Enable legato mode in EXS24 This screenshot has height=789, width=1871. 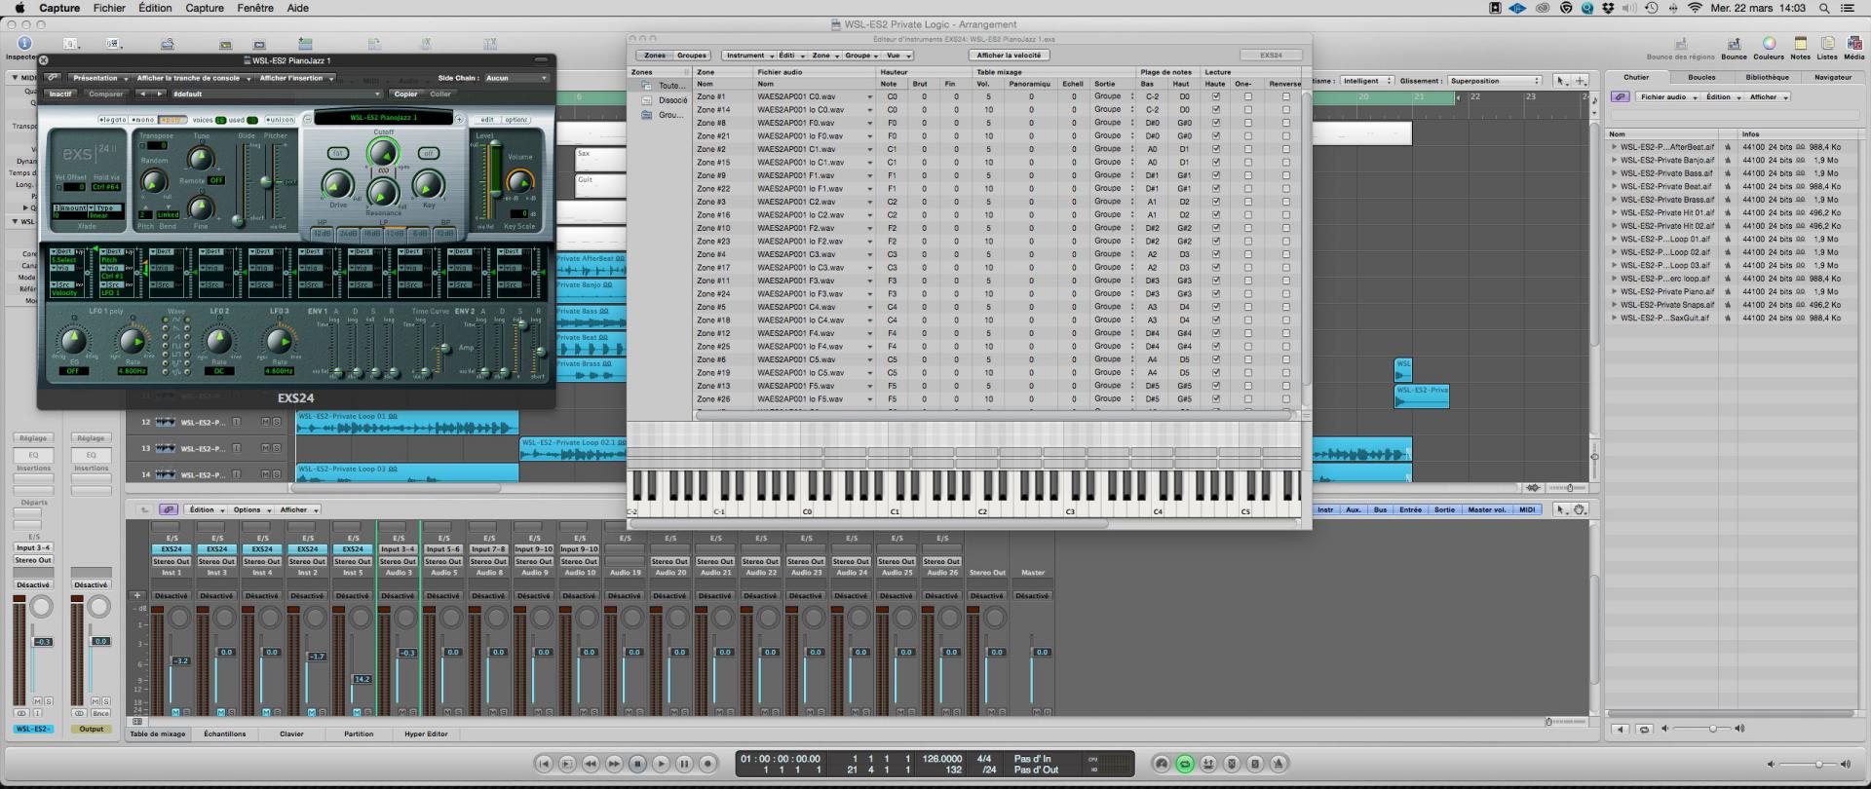pyautogui.click(x=112, y=120)
